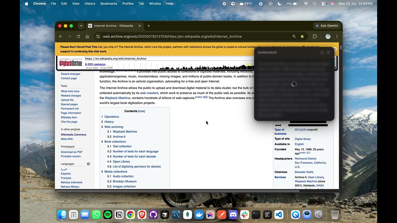
Task: Open Discord from the Dock
Action: coord(233,215)
